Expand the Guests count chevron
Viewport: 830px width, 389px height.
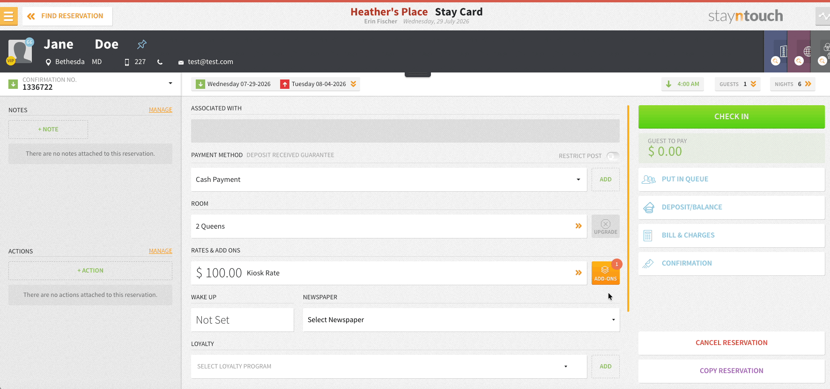[x=753, y=84]
